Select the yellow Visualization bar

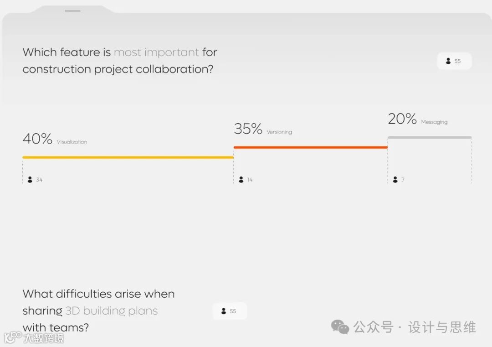point(128,157)
